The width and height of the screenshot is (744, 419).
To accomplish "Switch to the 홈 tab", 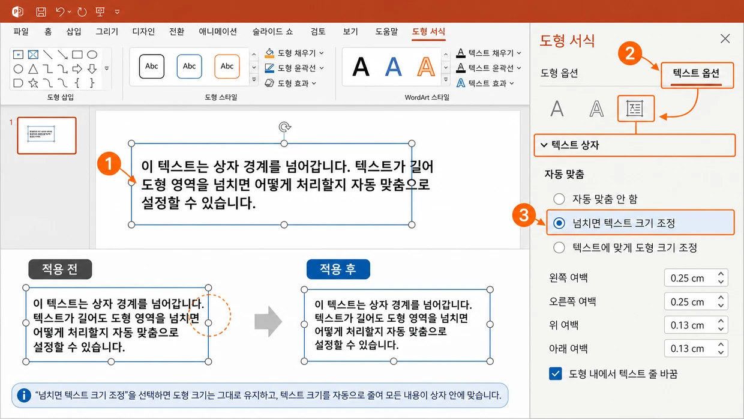I will 48,32.
